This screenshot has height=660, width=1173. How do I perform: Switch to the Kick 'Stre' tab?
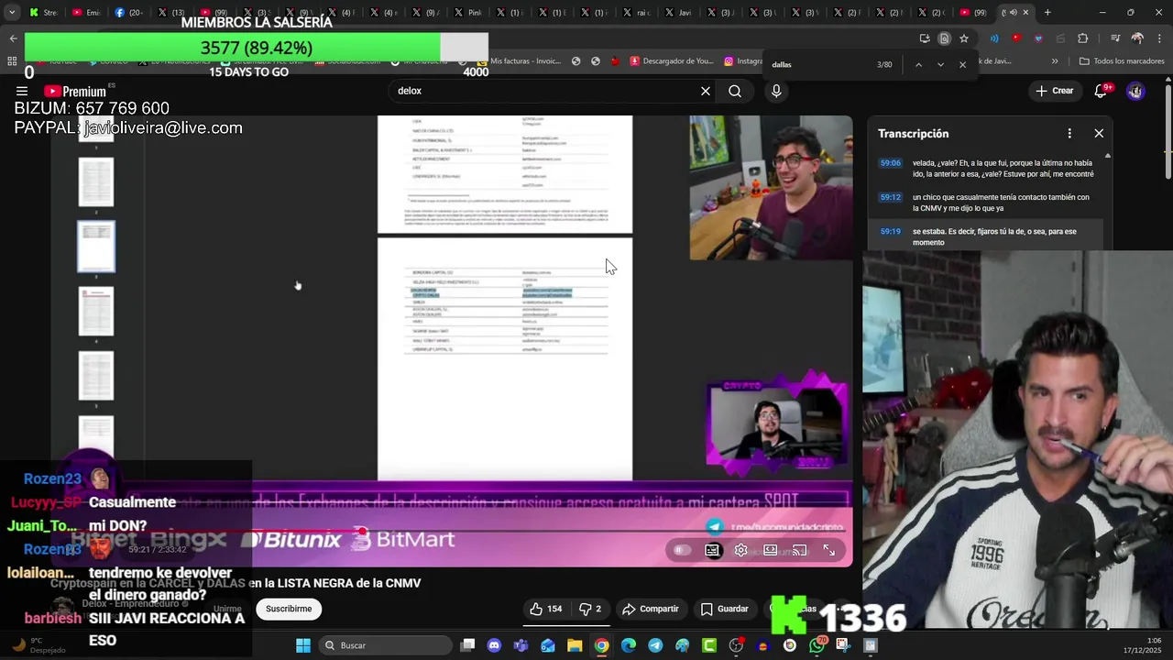tap(43, 13)
